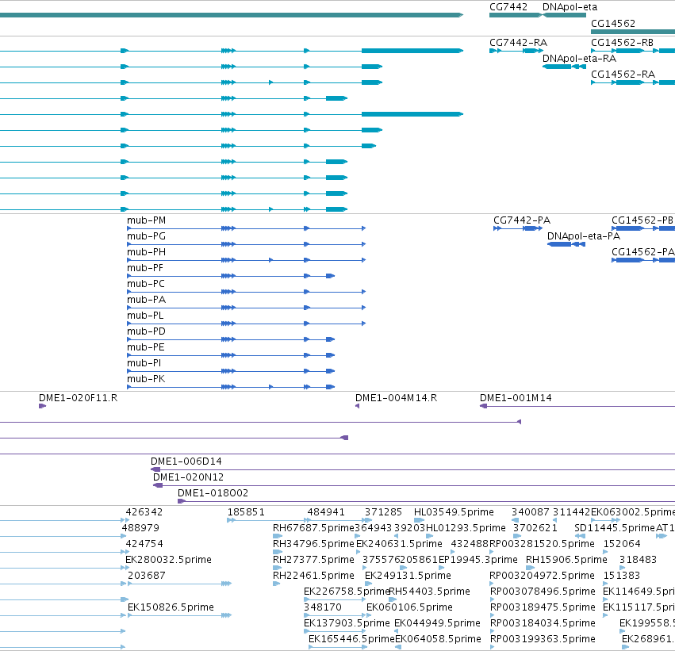
Task: Click the mub-PG protein label
Action: click(x=147, y=236)
